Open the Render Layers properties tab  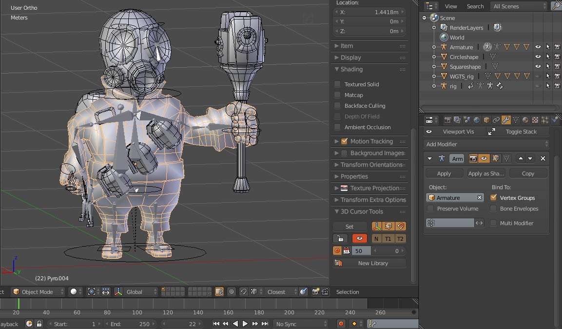click(457, 120)
